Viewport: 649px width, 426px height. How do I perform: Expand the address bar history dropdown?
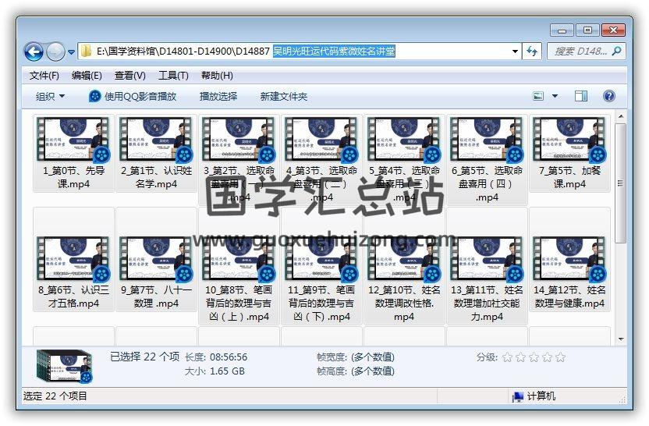pos(515,51)
